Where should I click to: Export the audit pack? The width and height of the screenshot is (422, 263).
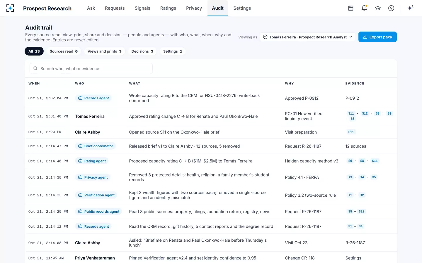377,37
